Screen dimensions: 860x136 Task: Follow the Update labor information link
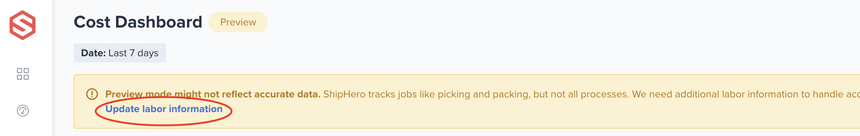164,109
